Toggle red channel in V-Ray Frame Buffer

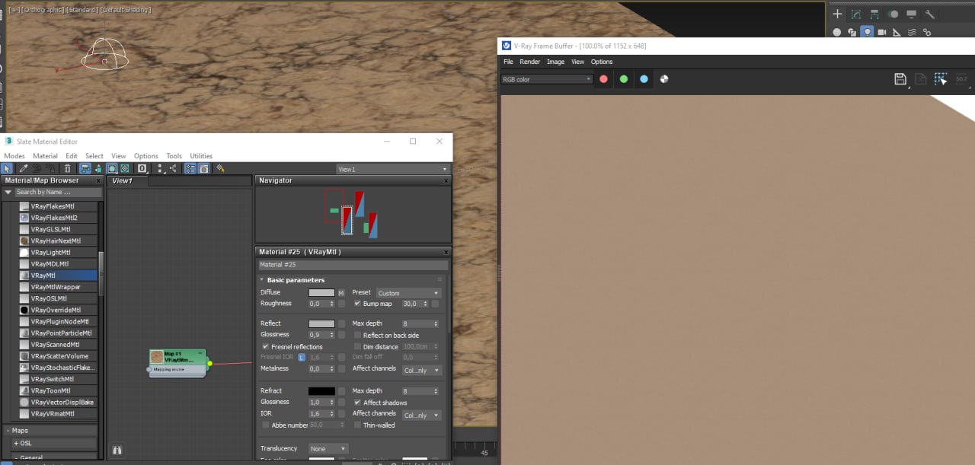point(603,79)
